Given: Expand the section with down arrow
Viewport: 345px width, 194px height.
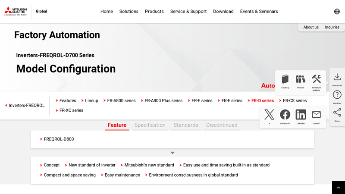Looking at the screenshot, I should 172,153.
